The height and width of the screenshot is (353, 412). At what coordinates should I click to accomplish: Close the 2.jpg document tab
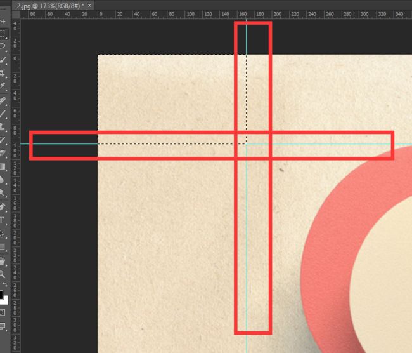pos(89,6)
